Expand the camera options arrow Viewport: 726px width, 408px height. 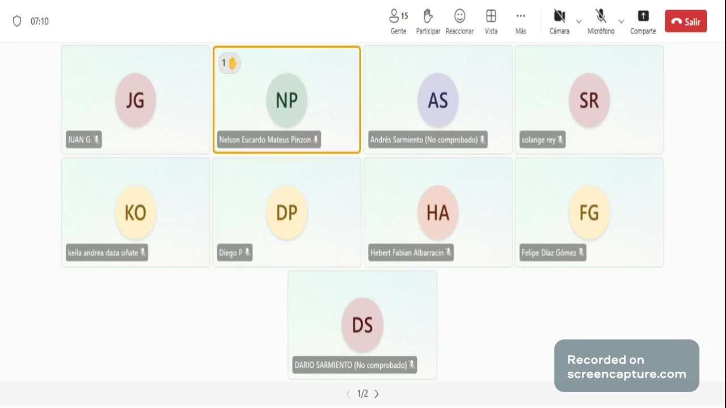click(579, 22)
